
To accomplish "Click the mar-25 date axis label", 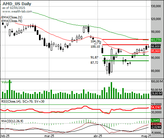I will (49, 136).
